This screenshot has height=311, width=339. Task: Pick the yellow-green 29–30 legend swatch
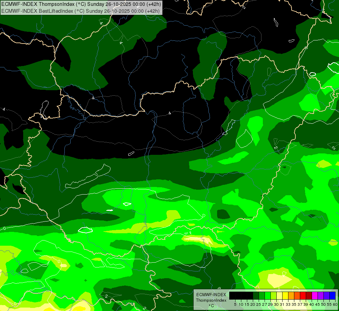click(274, 295)
